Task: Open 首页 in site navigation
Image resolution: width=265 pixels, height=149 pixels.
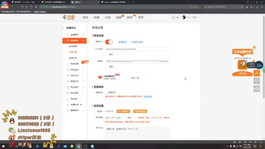Action: [x=85, y=18]
